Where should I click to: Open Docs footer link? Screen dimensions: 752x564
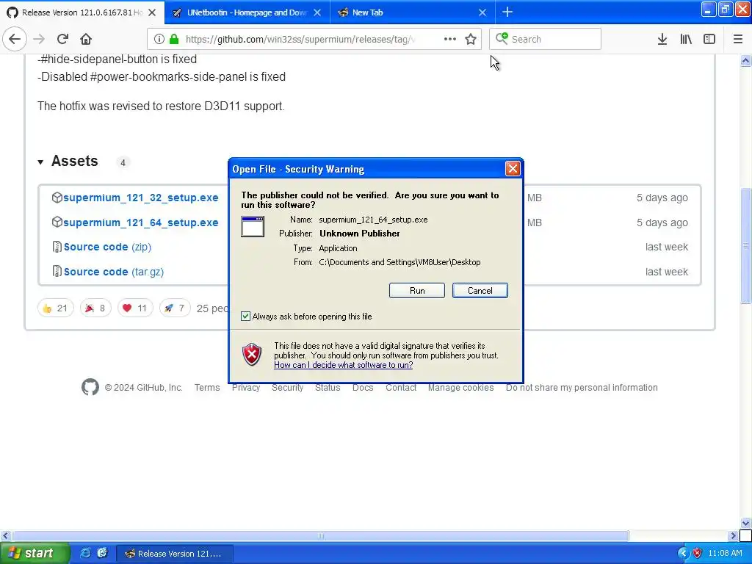pyautogui.click(x=363, y=388)
